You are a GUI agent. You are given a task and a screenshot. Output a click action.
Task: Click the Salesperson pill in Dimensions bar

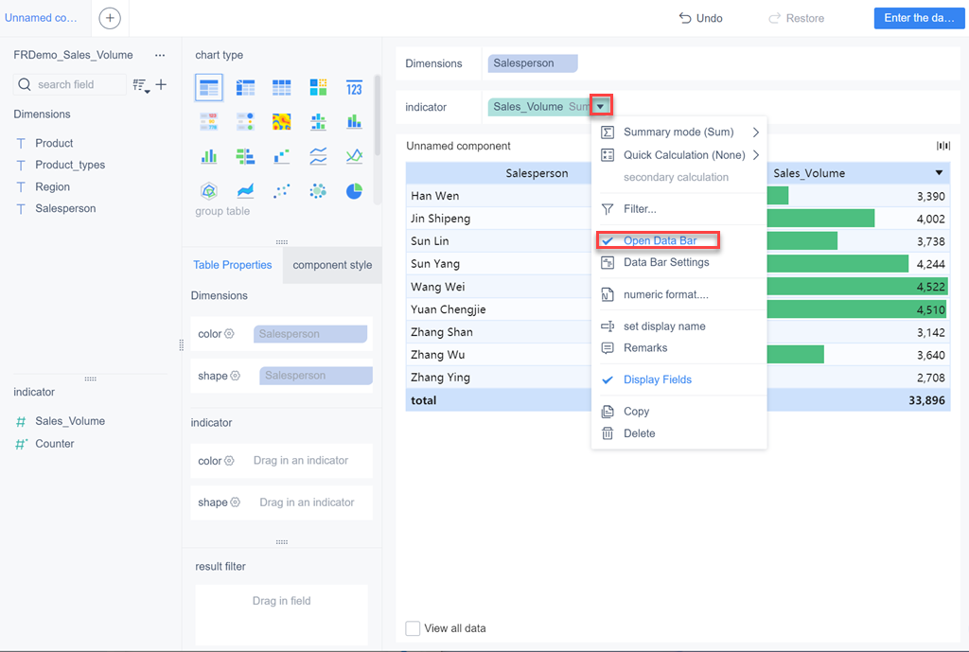click(x=532, y=63)
